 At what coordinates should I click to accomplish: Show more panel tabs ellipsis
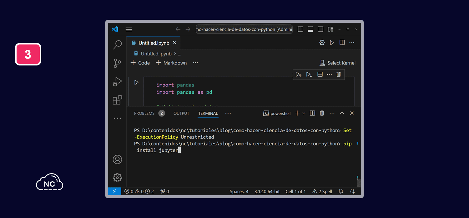pos(228,113)
